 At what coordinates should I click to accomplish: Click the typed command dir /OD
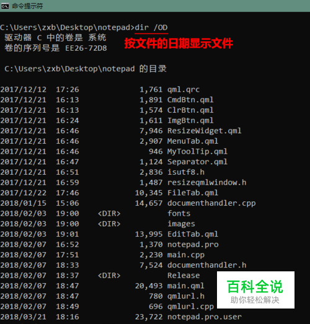pyautogui.click(x=151, y=27)
